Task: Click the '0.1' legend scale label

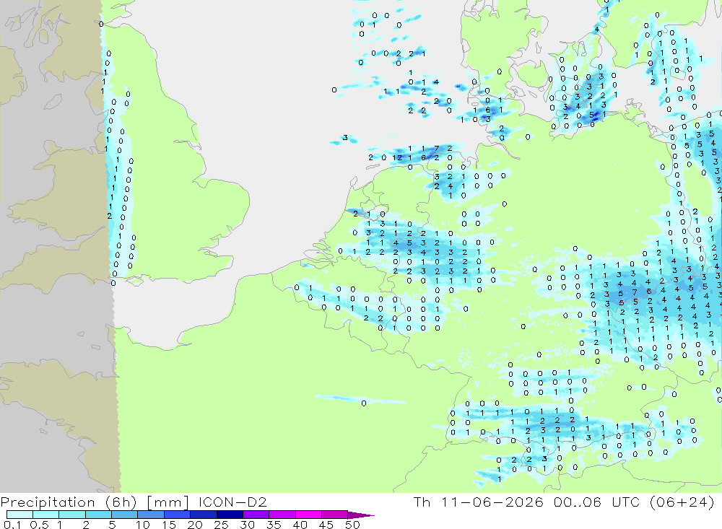Action: tap(12, 525)
